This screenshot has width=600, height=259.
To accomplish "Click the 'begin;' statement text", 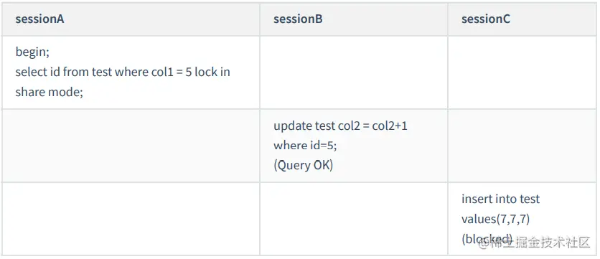I will 32,52.
